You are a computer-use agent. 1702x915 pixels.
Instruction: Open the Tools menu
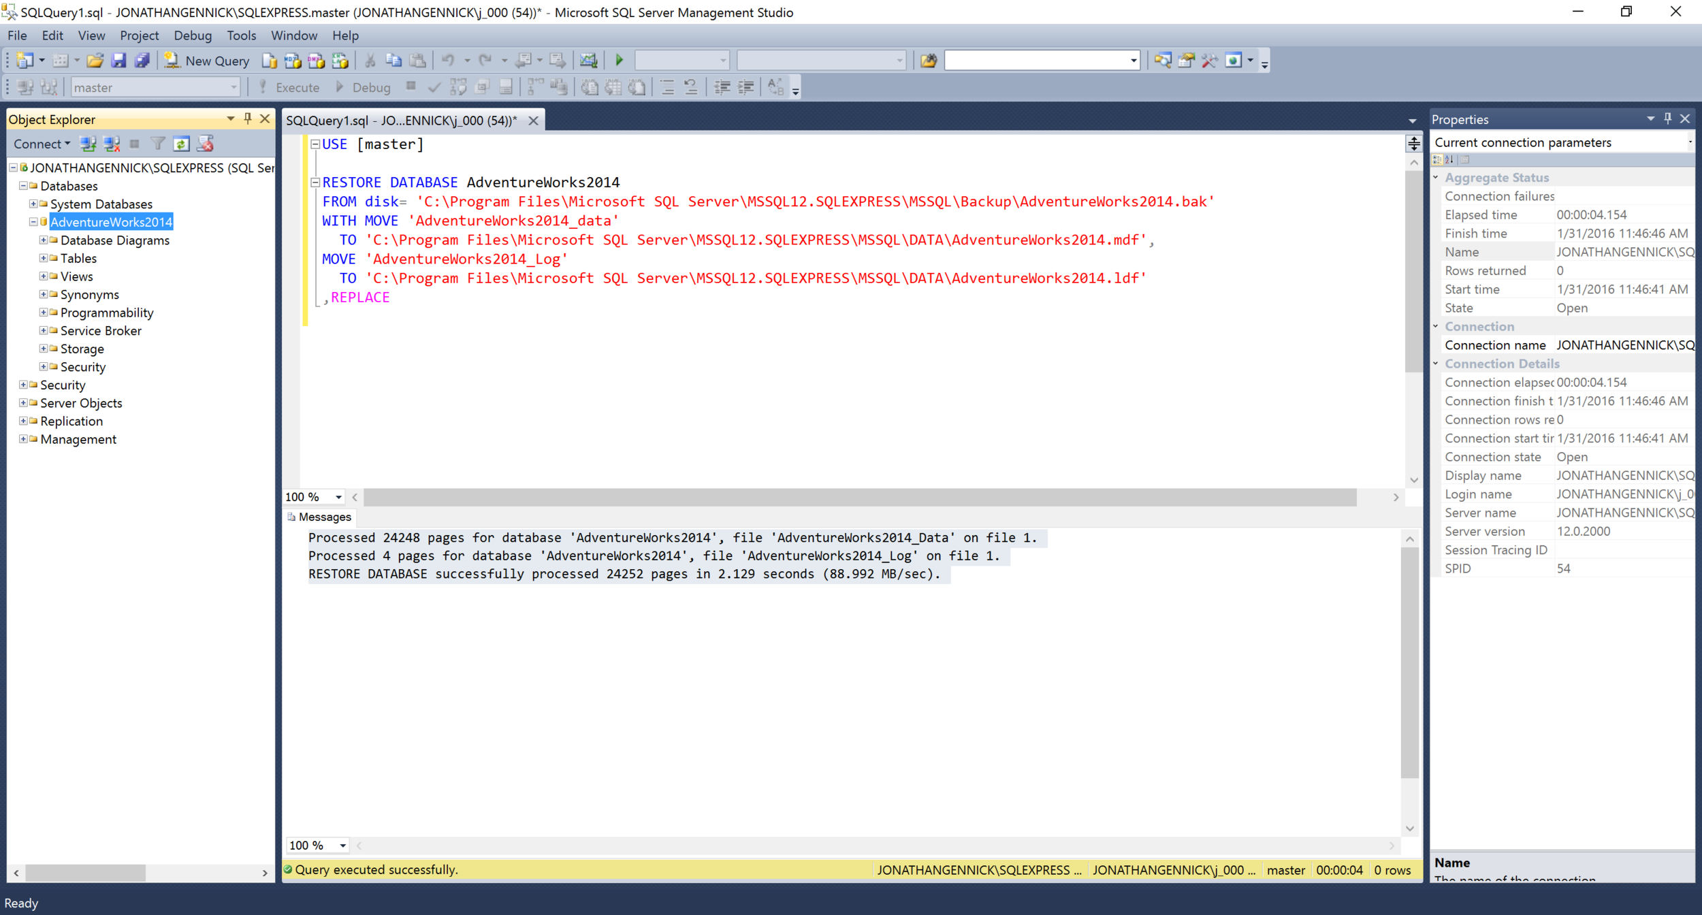click(x=241, y=35)
